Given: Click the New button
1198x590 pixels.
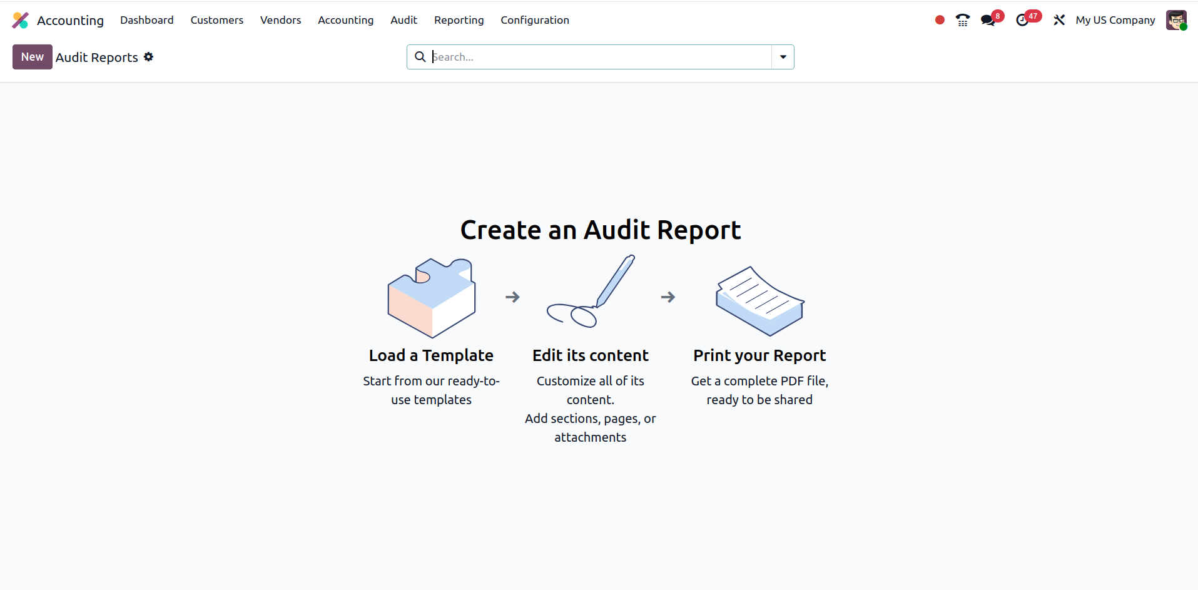Looking at the screenshot, I should 32,57.
